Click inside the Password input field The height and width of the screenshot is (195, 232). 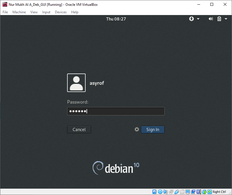tap(116, 111)
